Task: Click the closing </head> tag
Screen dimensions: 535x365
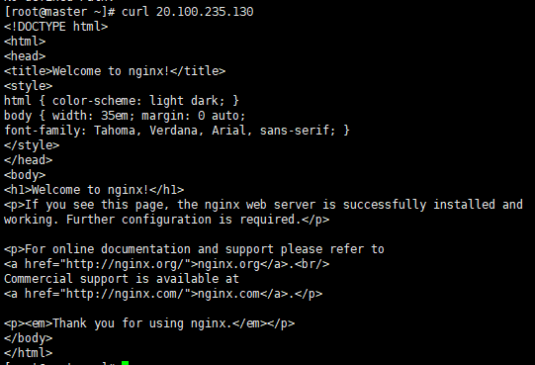Action: pyautogui.click(x=29, y=160)
